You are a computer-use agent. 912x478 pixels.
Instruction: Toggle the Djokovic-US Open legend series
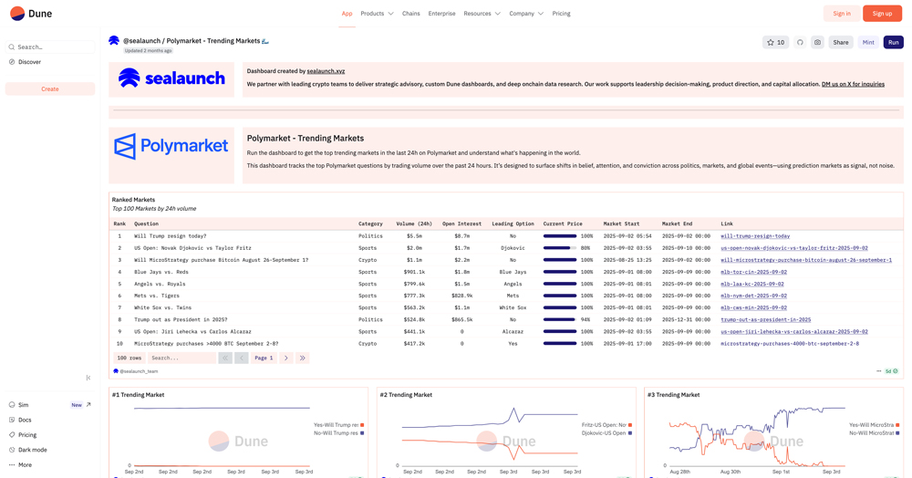point(604,433)
